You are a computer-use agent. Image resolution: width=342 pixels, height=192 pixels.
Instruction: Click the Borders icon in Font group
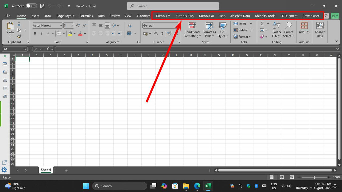[x=59, y=33]
